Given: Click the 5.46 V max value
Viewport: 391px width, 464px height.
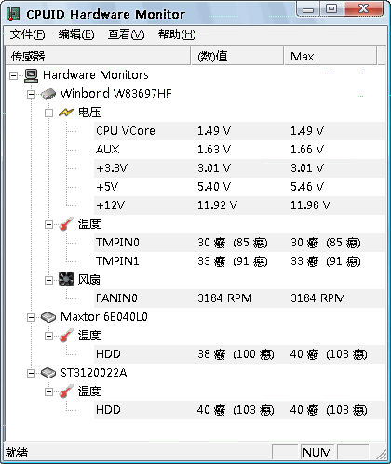Looking at the screenshot, I should [307, 187].
